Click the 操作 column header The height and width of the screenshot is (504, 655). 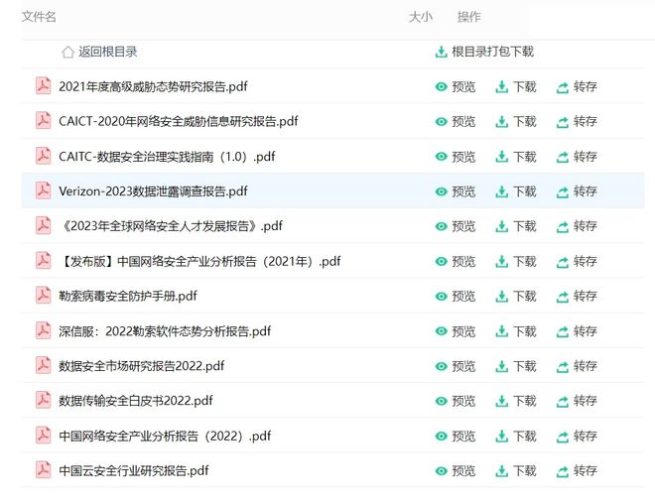[469, 17]
